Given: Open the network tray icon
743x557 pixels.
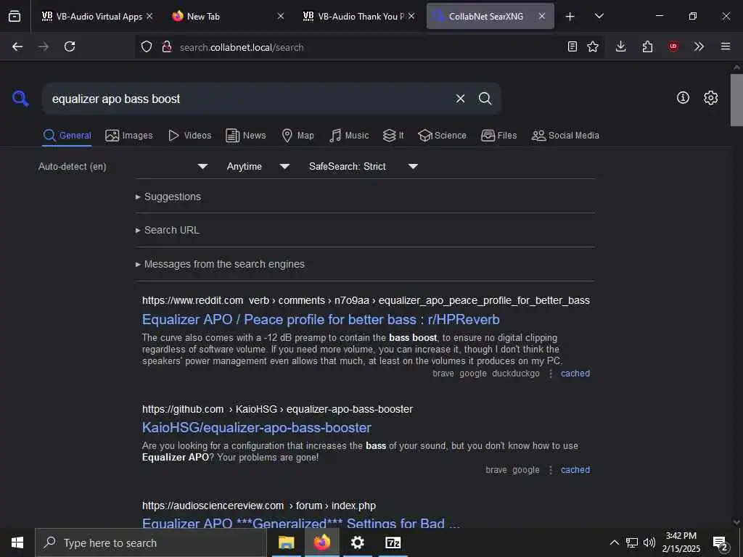Looking at the screenshot, I should 632,542.
